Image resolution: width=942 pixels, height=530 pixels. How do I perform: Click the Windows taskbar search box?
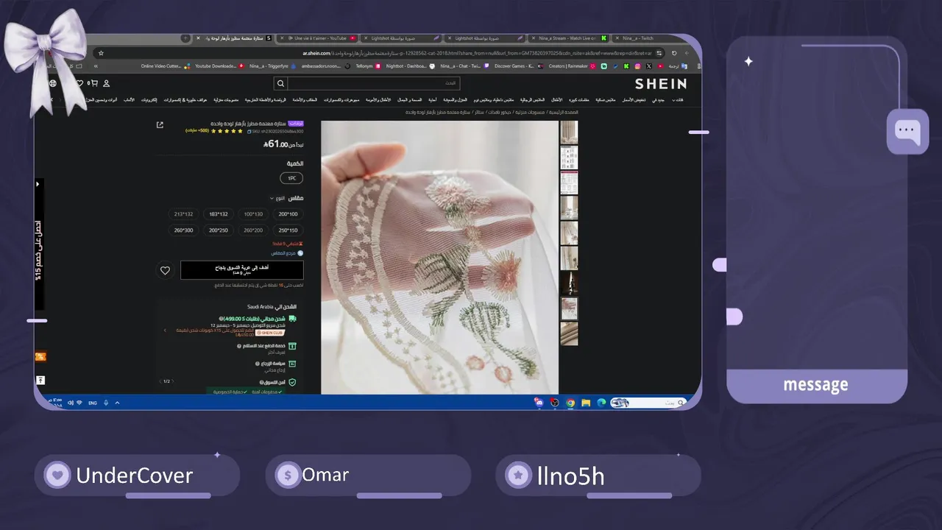coord(648,403)
